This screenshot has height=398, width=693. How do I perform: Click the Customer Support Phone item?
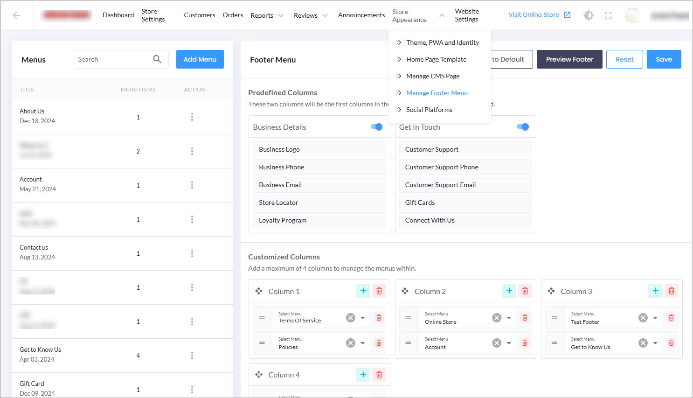pos(465,167)
